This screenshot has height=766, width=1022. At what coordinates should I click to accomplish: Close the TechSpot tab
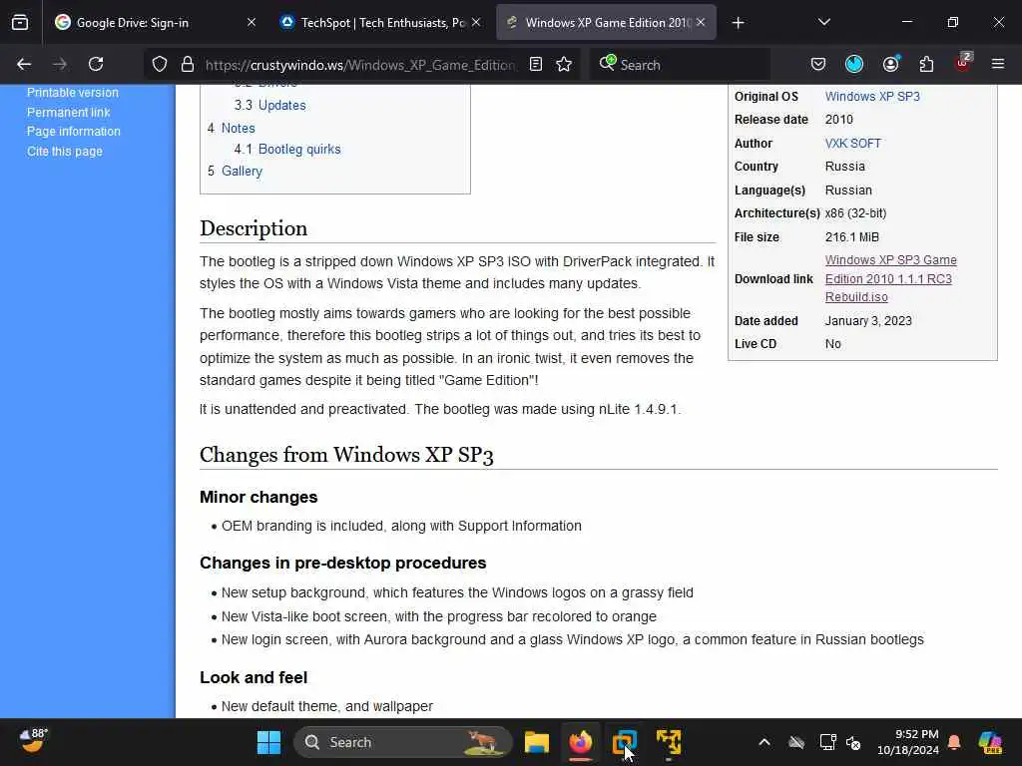click(x=476, y=23)
